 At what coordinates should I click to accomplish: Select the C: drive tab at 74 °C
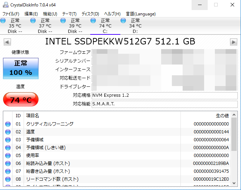[x=105, y=26]
